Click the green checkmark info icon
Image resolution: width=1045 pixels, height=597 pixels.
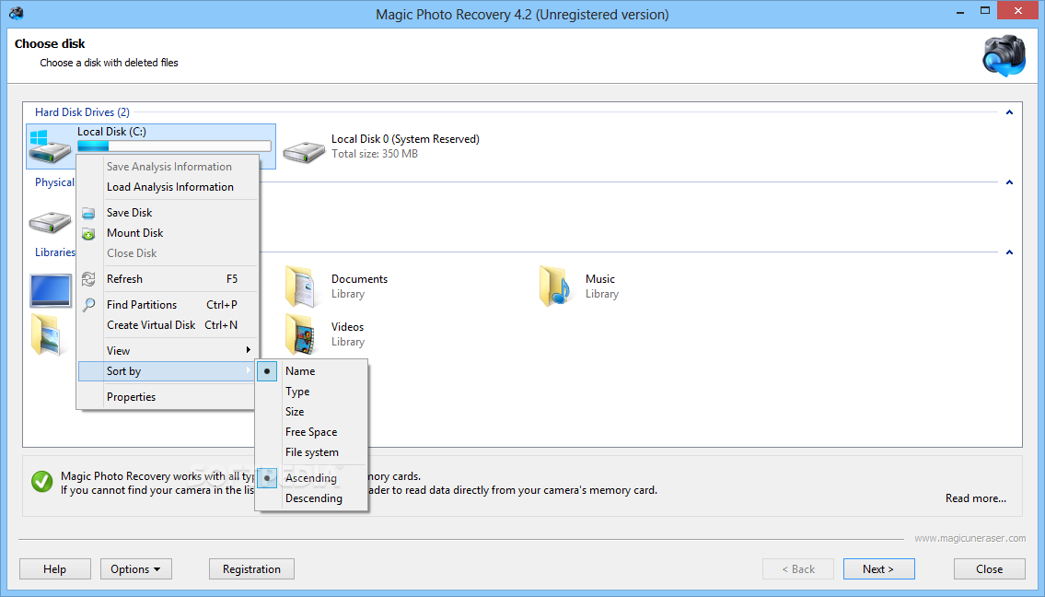point(42,482)
